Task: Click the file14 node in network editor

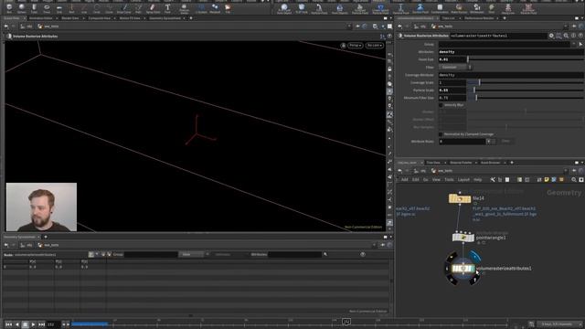Action: point(460,198)
